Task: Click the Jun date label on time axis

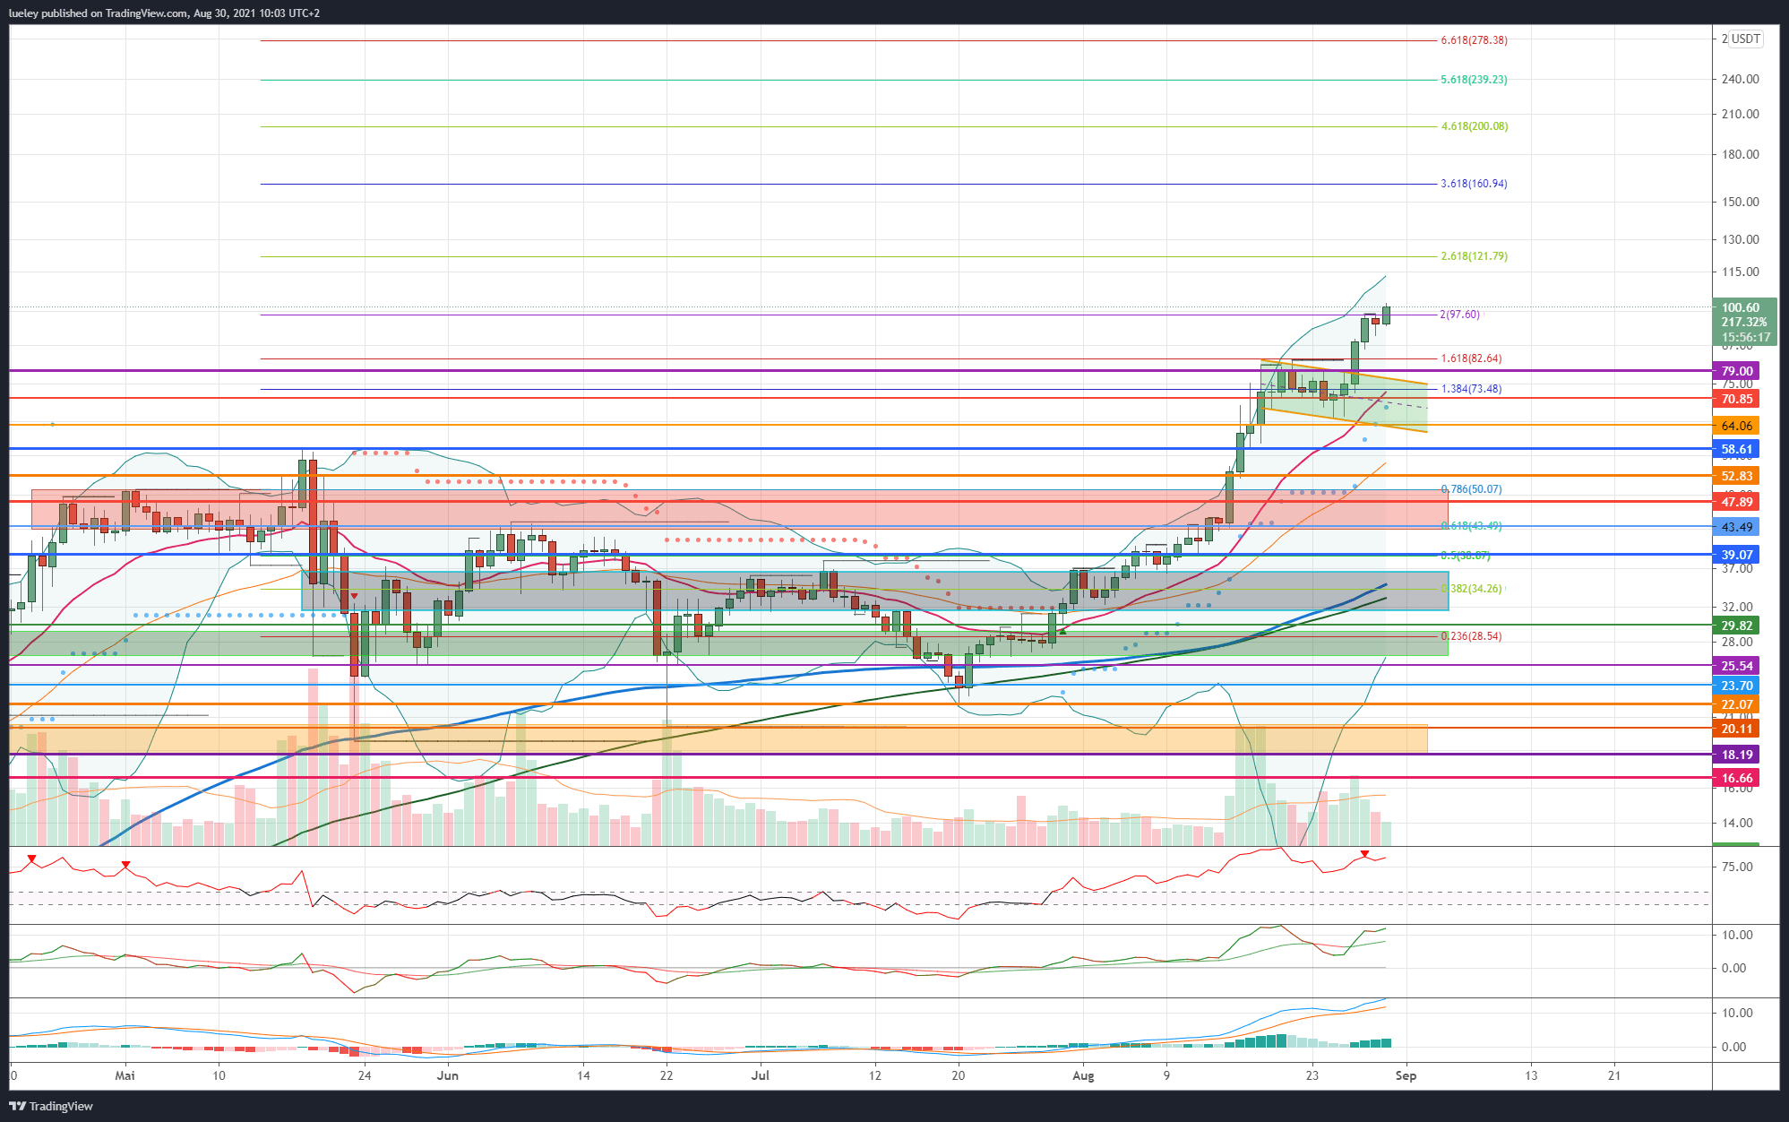Action: (x=448, y=1075)
